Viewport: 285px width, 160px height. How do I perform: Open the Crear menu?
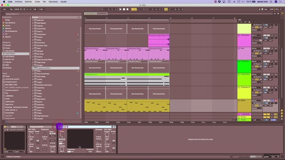37,2
